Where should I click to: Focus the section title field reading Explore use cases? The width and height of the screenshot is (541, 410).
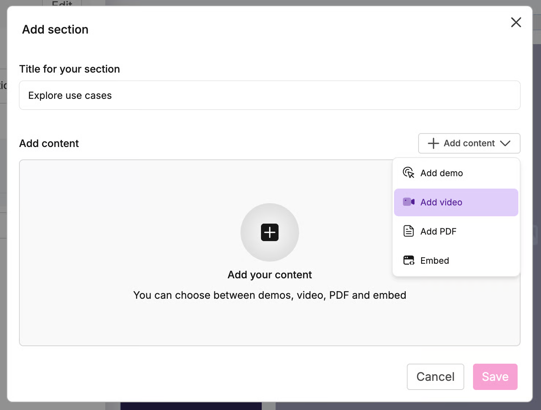tap(269, 96)
